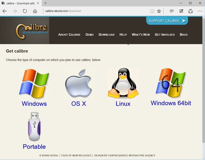Click the Linux penguin icon
The height and width of the screenshot is (160, 205).
pos(123,83)
